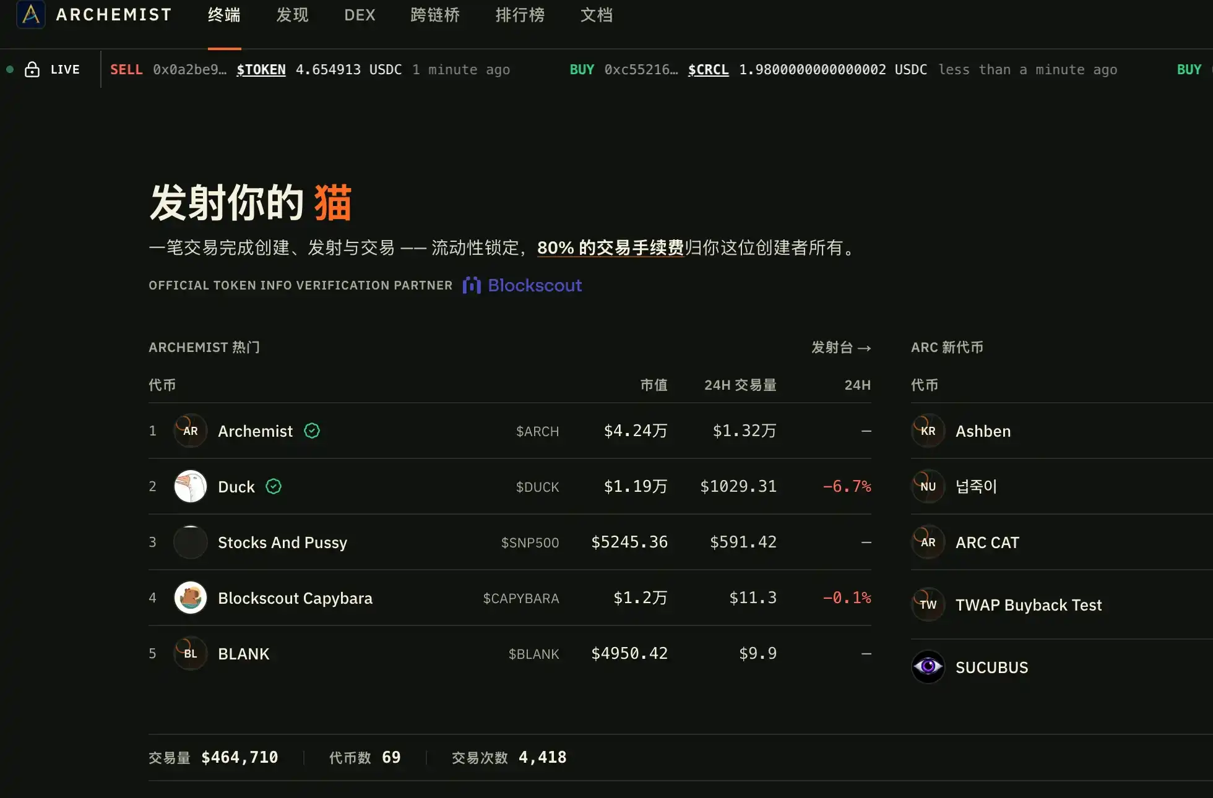Click the $SNP500 ticker symbol
Viewport: 1213px width, 798px height.
pos(530,543)
